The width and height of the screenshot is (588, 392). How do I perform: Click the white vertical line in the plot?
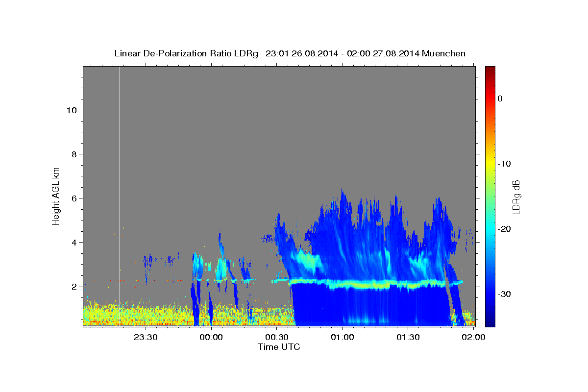120,196
